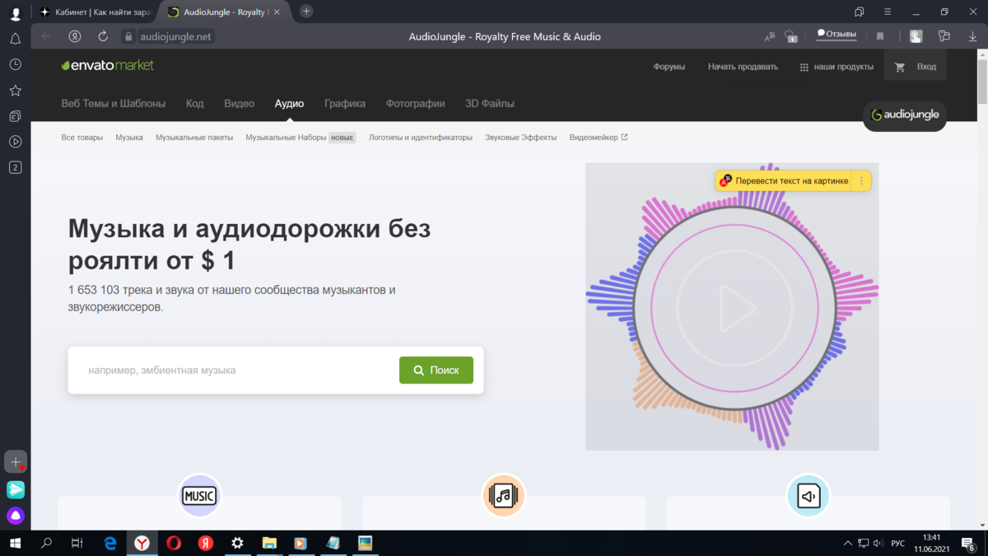
Task: Click the MUSIC category round icon
Action: point(199,496)
